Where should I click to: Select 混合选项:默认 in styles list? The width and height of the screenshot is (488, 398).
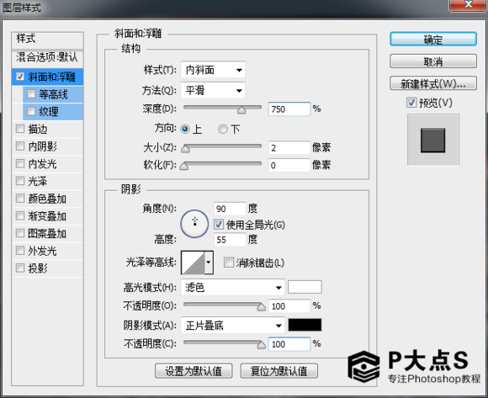(x=47, y=57)
